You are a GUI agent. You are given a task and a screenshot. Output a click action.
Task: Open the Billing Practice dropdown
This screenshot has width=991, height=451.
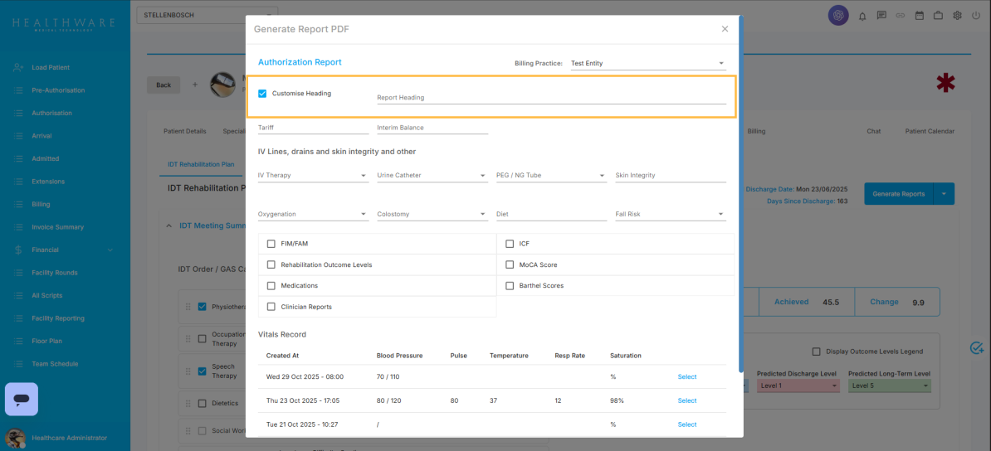tap(647, 64)
